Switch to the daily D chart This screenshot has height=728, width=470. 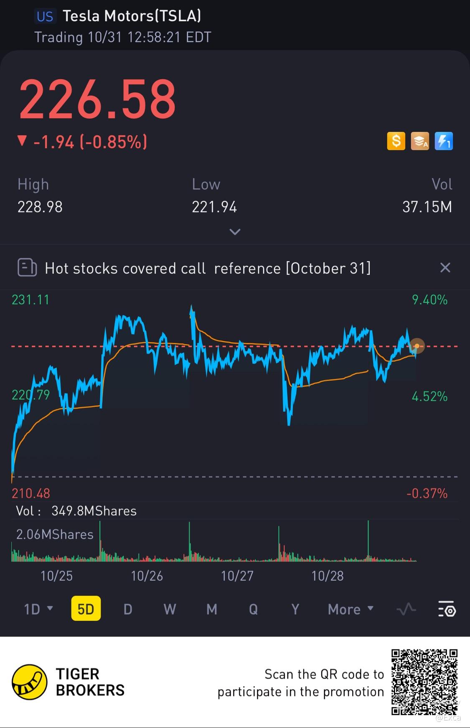[x=128, y=609]
